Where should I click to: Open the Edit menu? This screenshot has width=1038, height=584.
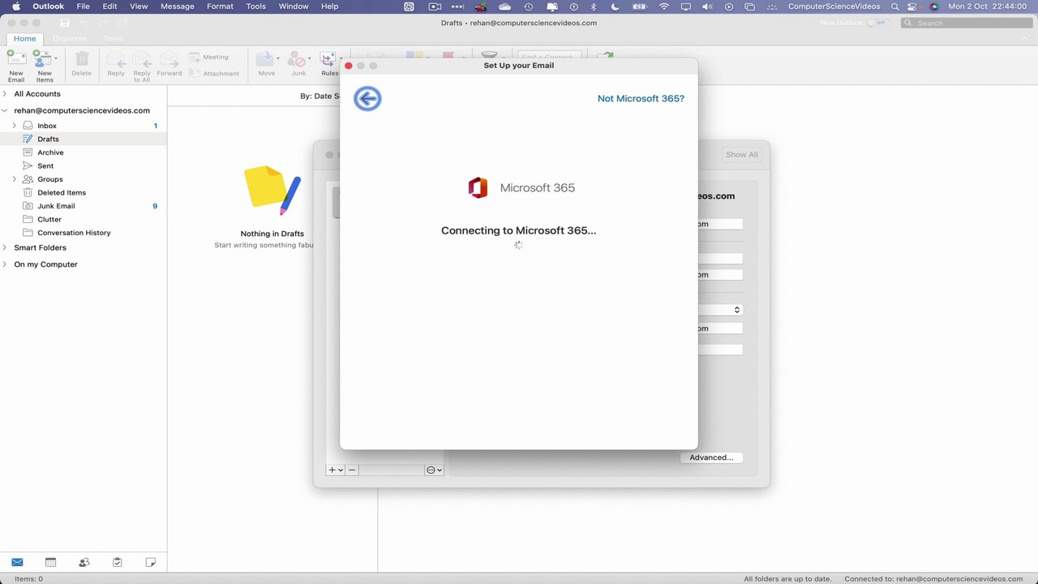[x=109, y=6]
